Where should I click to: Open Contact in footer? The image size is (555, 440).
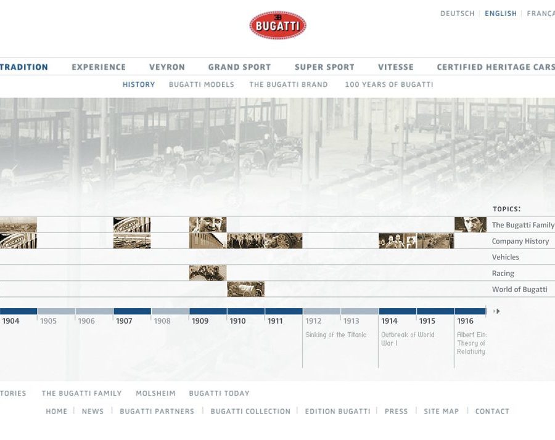[492, 412]
